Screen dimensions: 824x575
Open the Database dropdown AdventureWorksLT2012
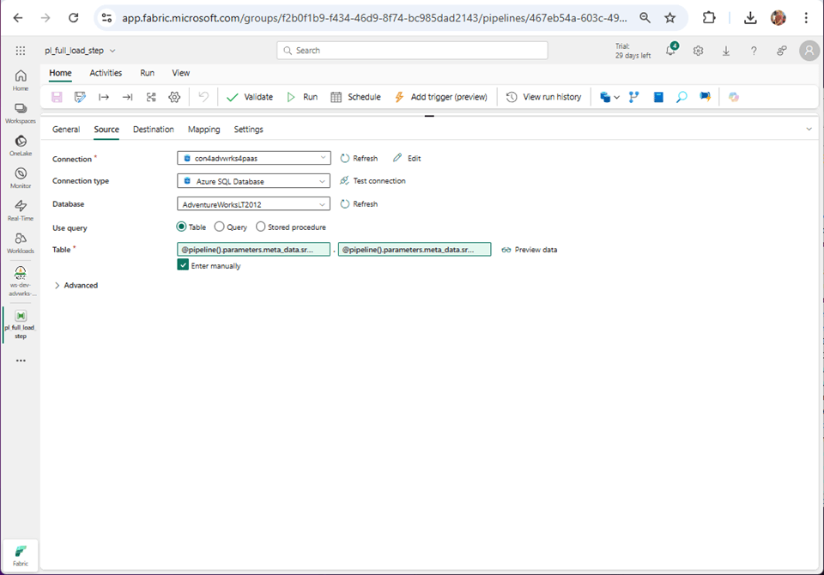point(254,204)
